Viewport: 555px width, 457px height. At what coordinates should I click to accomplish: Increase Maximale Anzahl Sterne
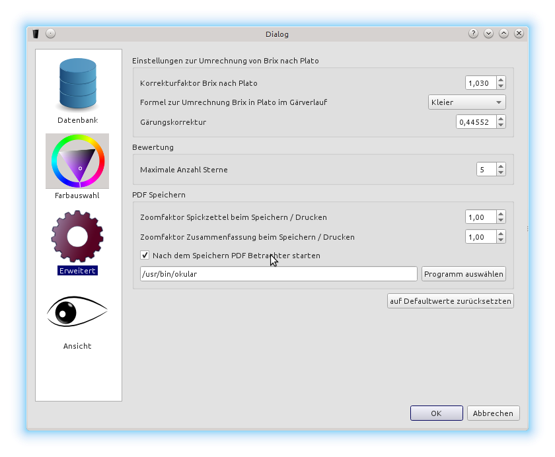[501, 166]
